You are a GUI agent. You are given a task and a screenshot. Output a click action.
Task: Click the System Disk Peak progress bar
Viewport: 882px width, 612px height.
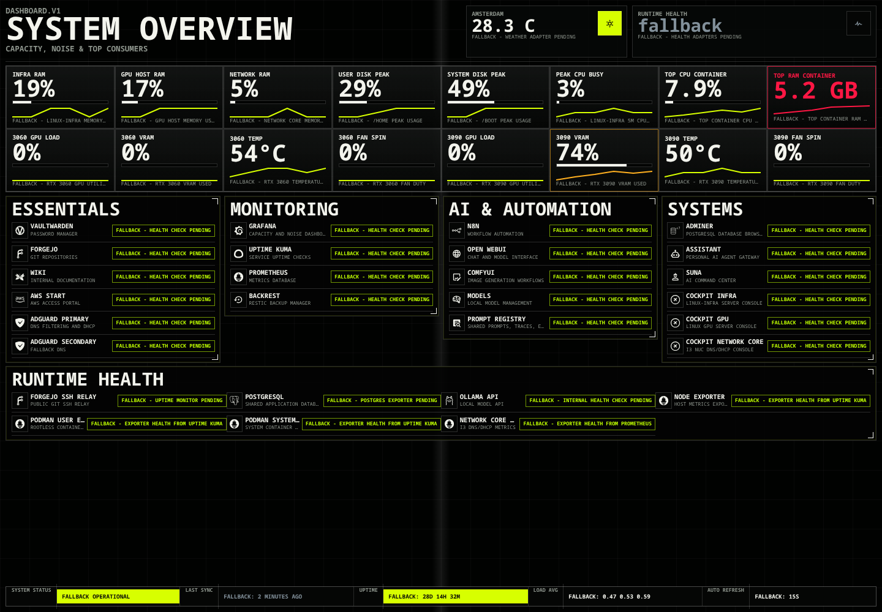[x=495, y=102]
